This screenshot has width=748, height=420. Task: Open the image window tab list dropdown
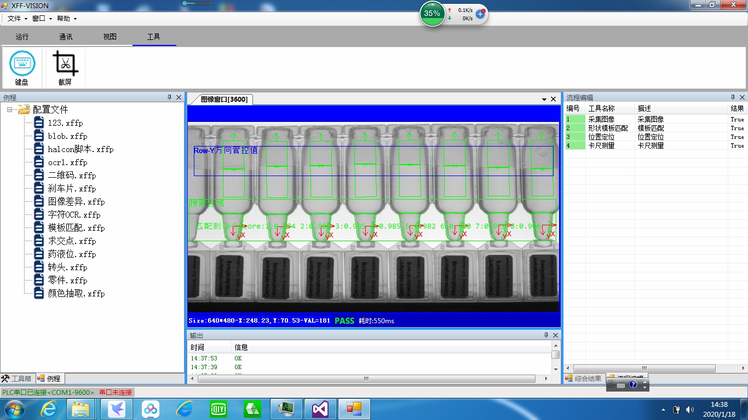[544, 99]
